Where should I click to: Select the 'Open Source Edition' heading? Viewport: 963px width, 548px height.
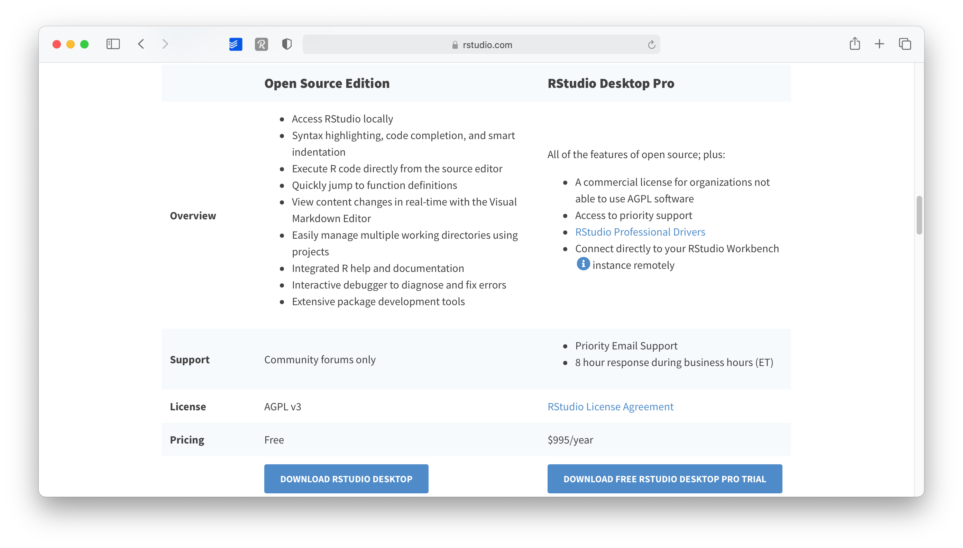pos(327,83)
